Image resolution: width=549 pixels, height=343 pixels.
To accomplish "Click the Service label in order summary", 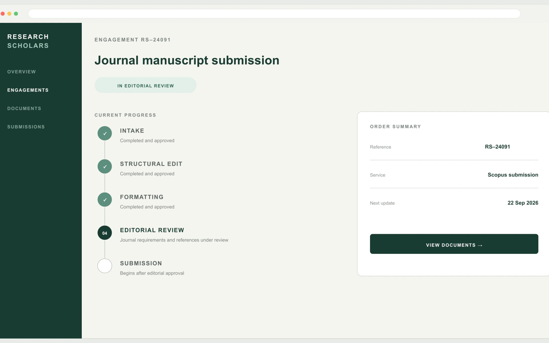I will point(378,175).
